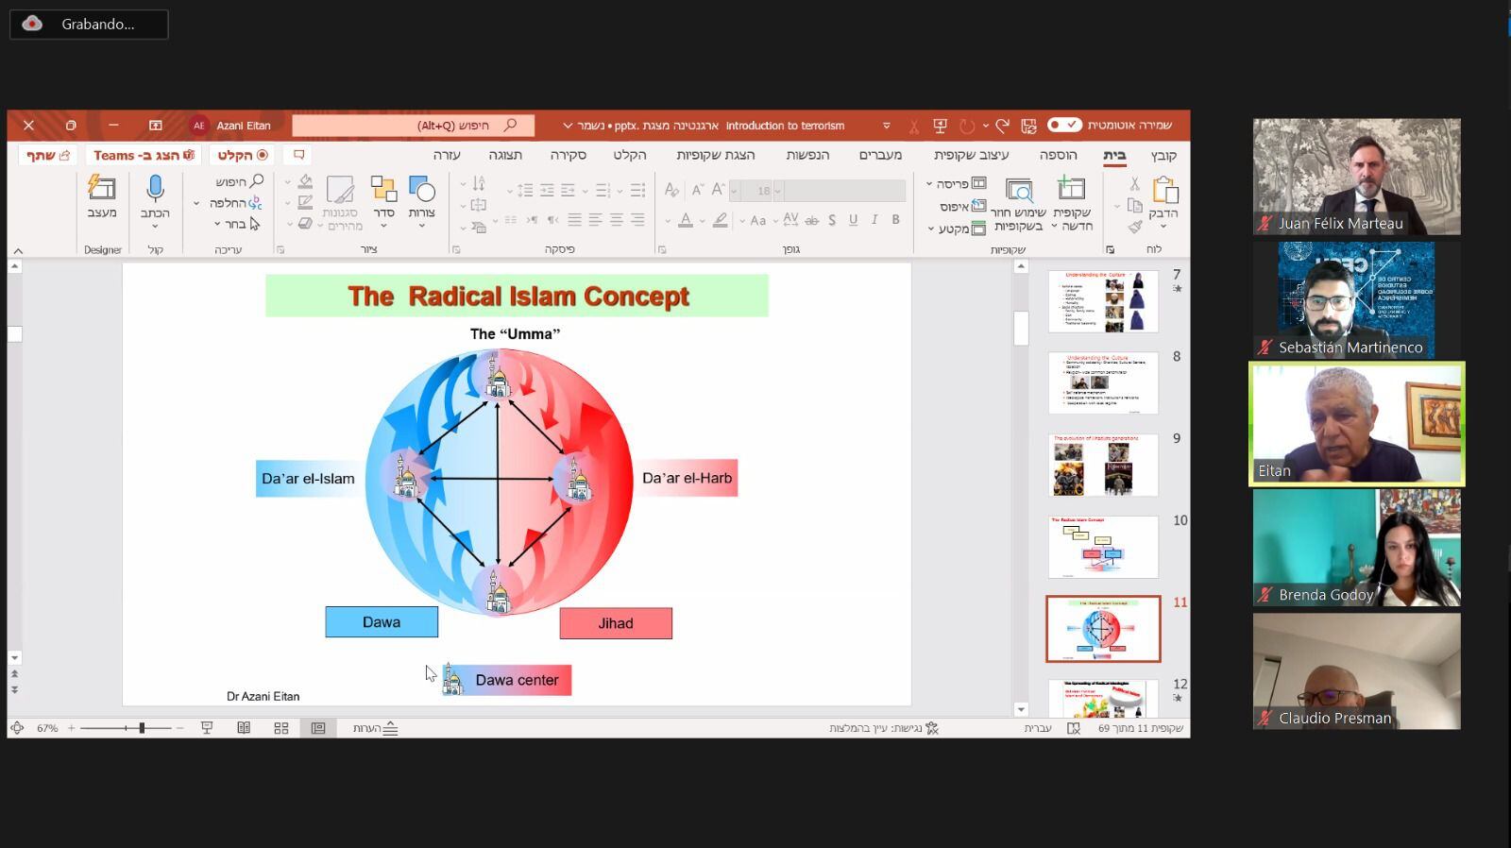This screenshot has width=1511, height=848.
Task: Open the slide Layout dropdown
Action: pyautogui.click(x=956, y=183)
